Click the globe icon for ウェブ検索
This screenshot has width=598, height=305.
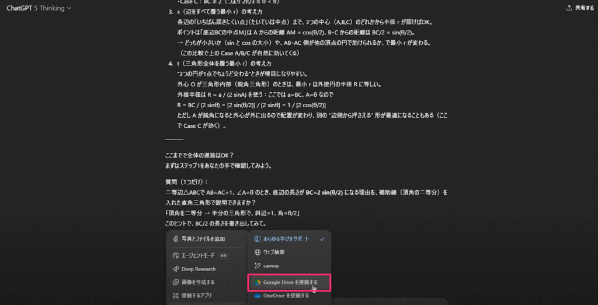[x=258, y=252]
